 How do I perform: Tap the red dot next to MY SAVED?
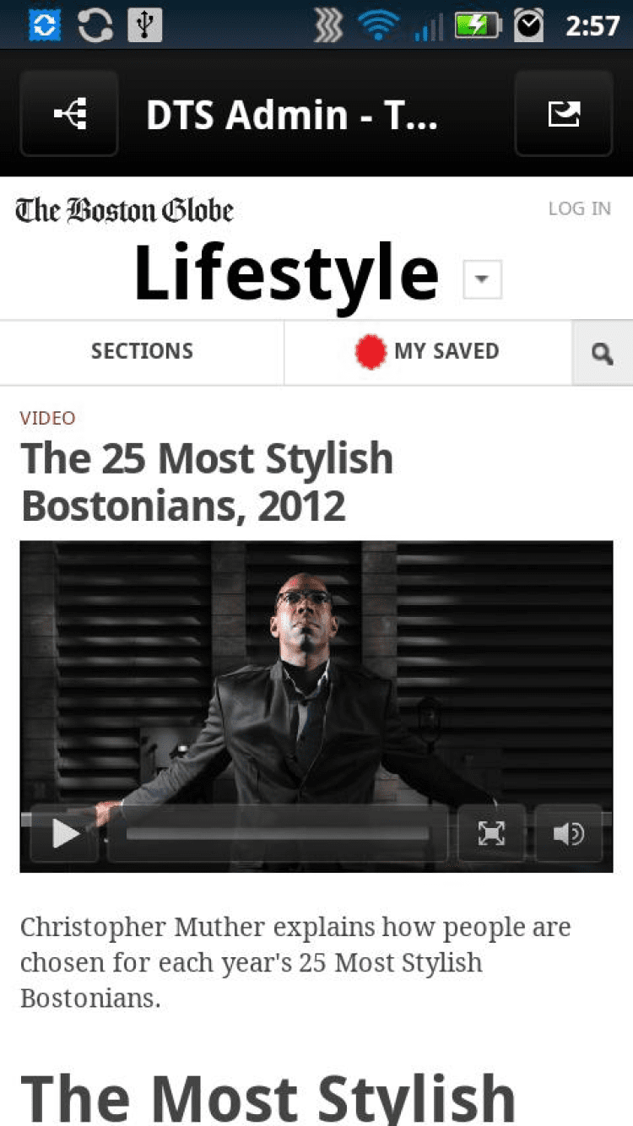click(x=370, y=352)
